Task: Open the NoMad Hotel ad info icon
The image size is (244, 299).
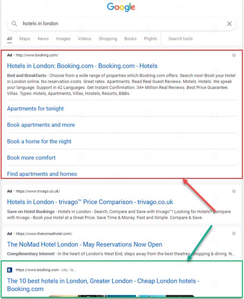Action: [234, 234]
